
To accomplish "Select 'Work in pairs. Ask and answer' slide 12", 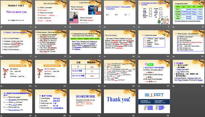I will tap(189, 42).
